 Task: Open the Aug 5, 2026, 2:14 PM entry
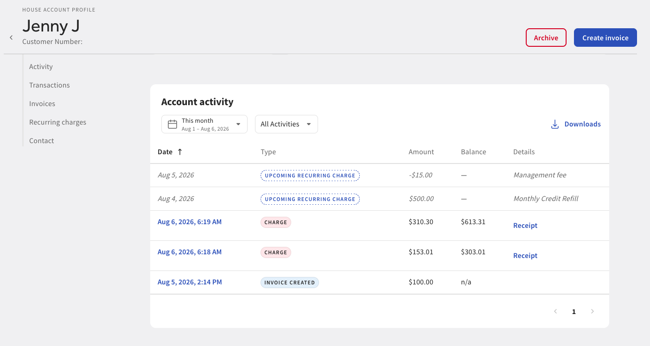point(190,282)
